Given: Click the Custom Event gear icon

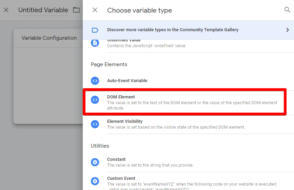Looking at the screenshot, I should point(95,181).
